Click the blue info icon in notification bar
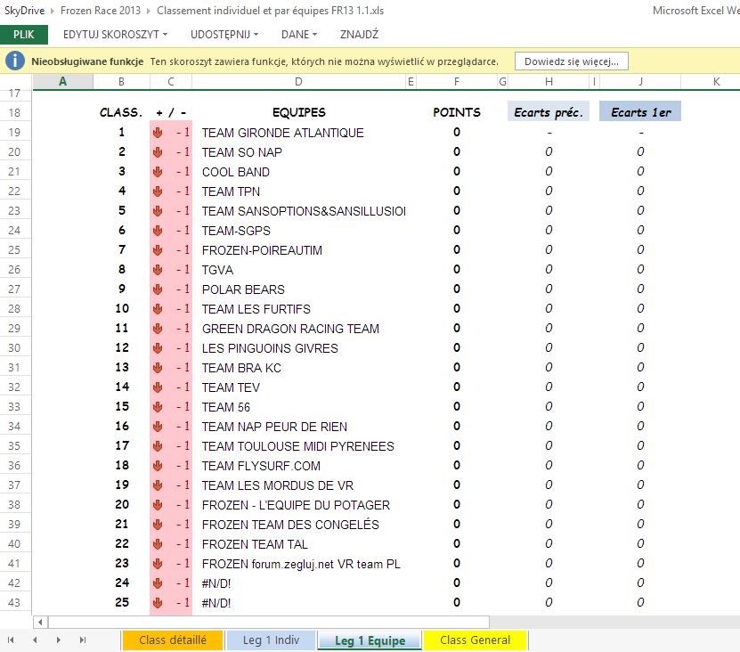The image size is (740, 652). pyautogui.click(x=15, y=61)
